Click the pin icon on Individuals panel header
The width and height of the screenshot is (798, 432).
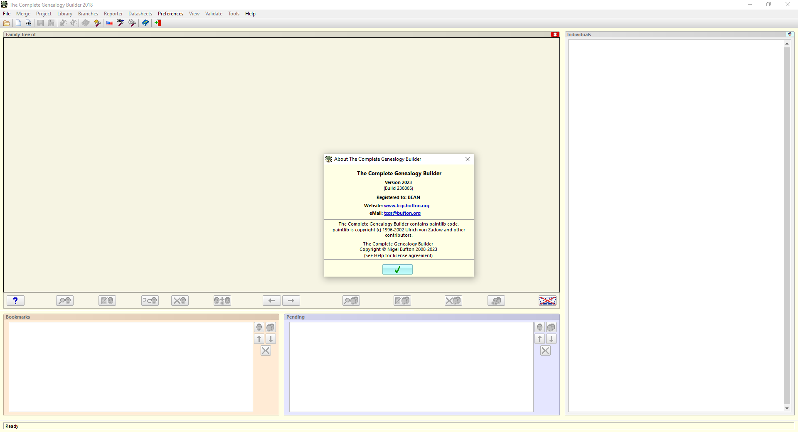[790, 34]
